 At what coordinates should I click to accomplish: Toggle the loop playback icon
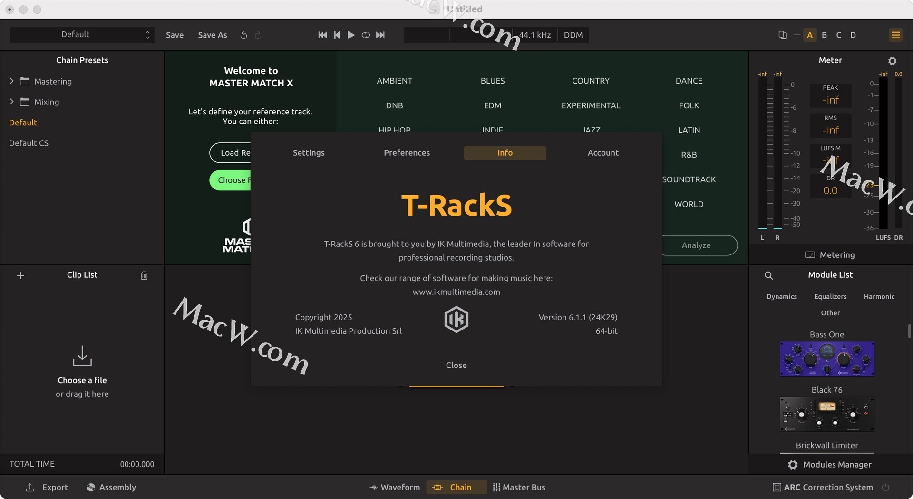click(366, 35)
